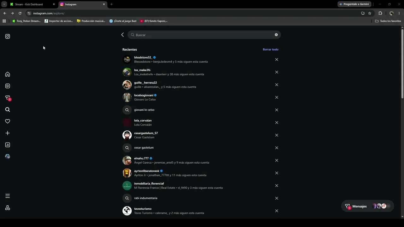
Task: Repeat the 'cesar gastelum' search
Action: 144,148
